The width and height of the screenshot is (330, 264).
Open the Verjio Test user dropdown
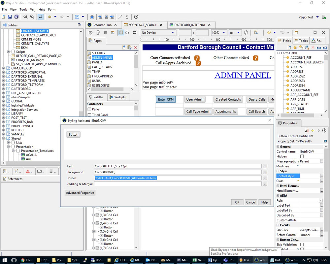point(317,17)
